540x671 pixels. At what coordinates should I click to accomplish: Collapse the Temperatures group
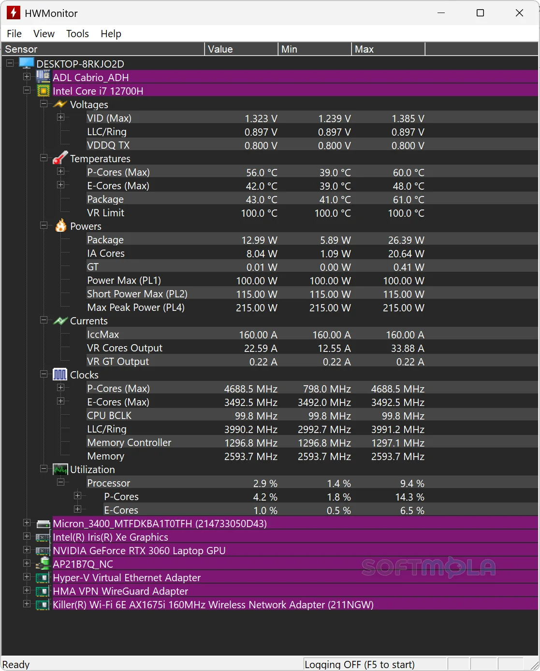[x=44, y=157]
